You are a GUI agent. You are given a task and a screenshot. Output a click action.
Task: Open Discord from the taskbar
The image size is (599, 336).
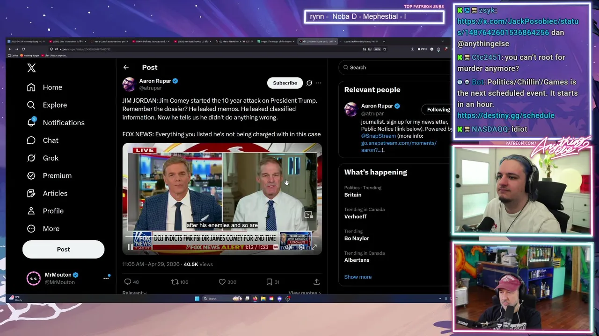(279, 299)
